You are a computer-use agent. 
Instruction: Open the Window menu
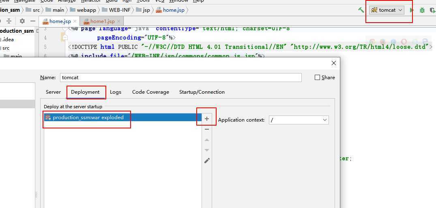[179, 1]
